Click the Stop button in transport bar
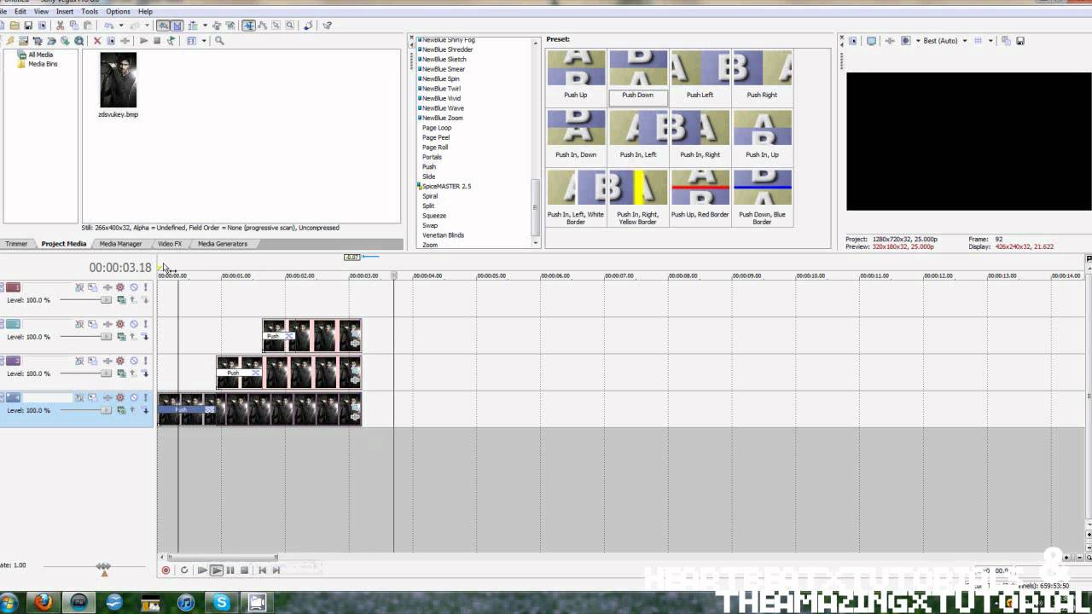 pyautogui.click(x=244, y=570)
